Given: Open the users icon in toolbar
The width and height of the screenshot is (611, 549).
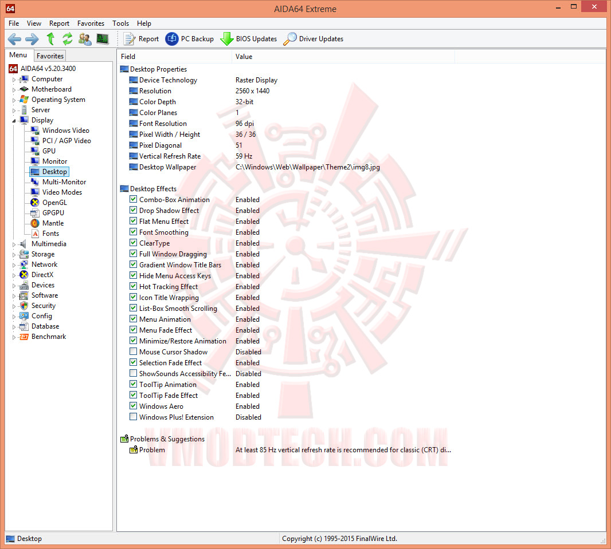Looking at the screenshot, I should pos(85,39).
